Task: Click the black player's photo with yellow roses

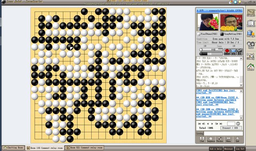Action: pos(231,22)
